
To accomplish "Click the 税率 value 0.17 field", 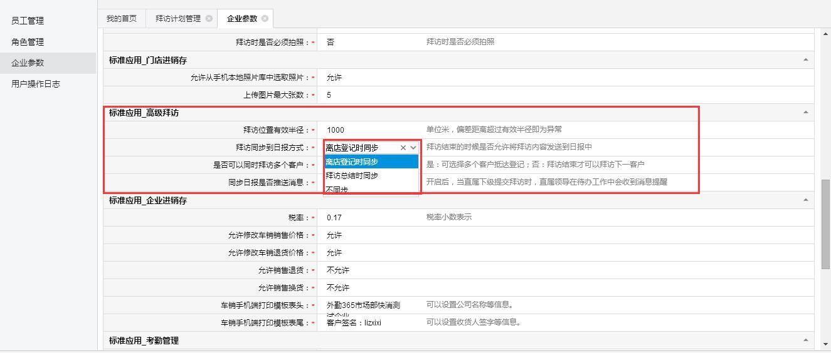I will [370, 218].
